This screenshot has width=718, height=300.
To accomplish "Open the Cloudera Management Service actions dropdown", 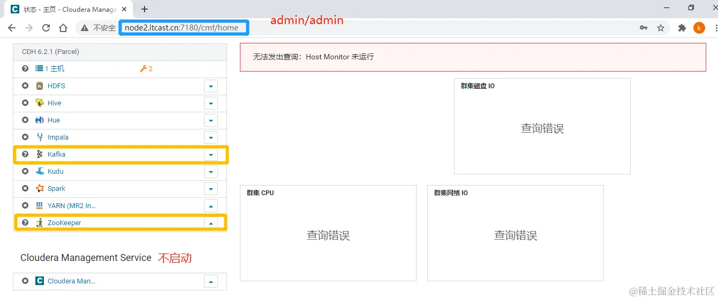I will (x=211, y=281).
